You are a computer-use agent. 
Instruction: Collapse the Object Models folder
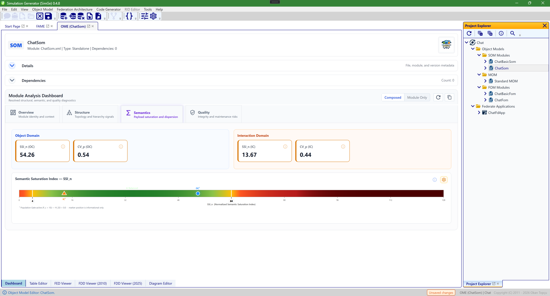(x=473, y=49)
